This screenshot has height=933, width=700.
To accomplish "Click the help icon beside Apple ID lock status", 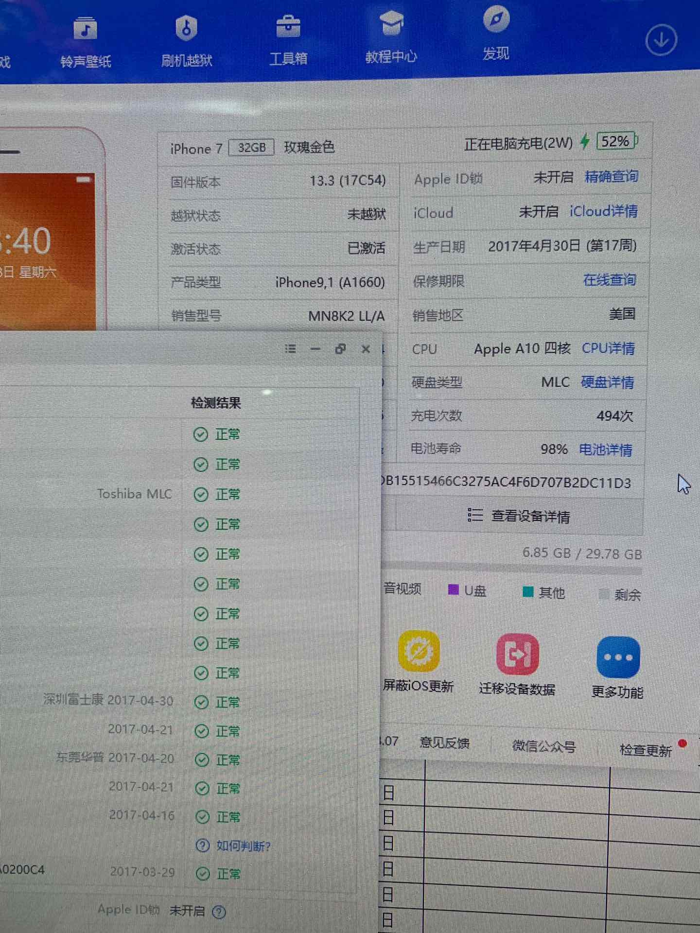I will tap(219, 912).
